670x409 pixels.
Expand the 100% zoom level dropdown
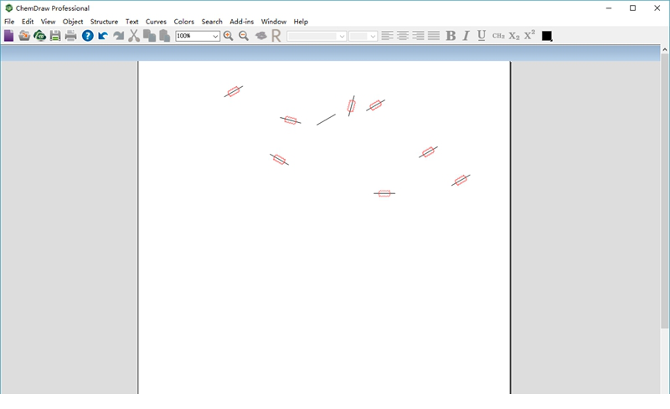(x=215, y=36)
